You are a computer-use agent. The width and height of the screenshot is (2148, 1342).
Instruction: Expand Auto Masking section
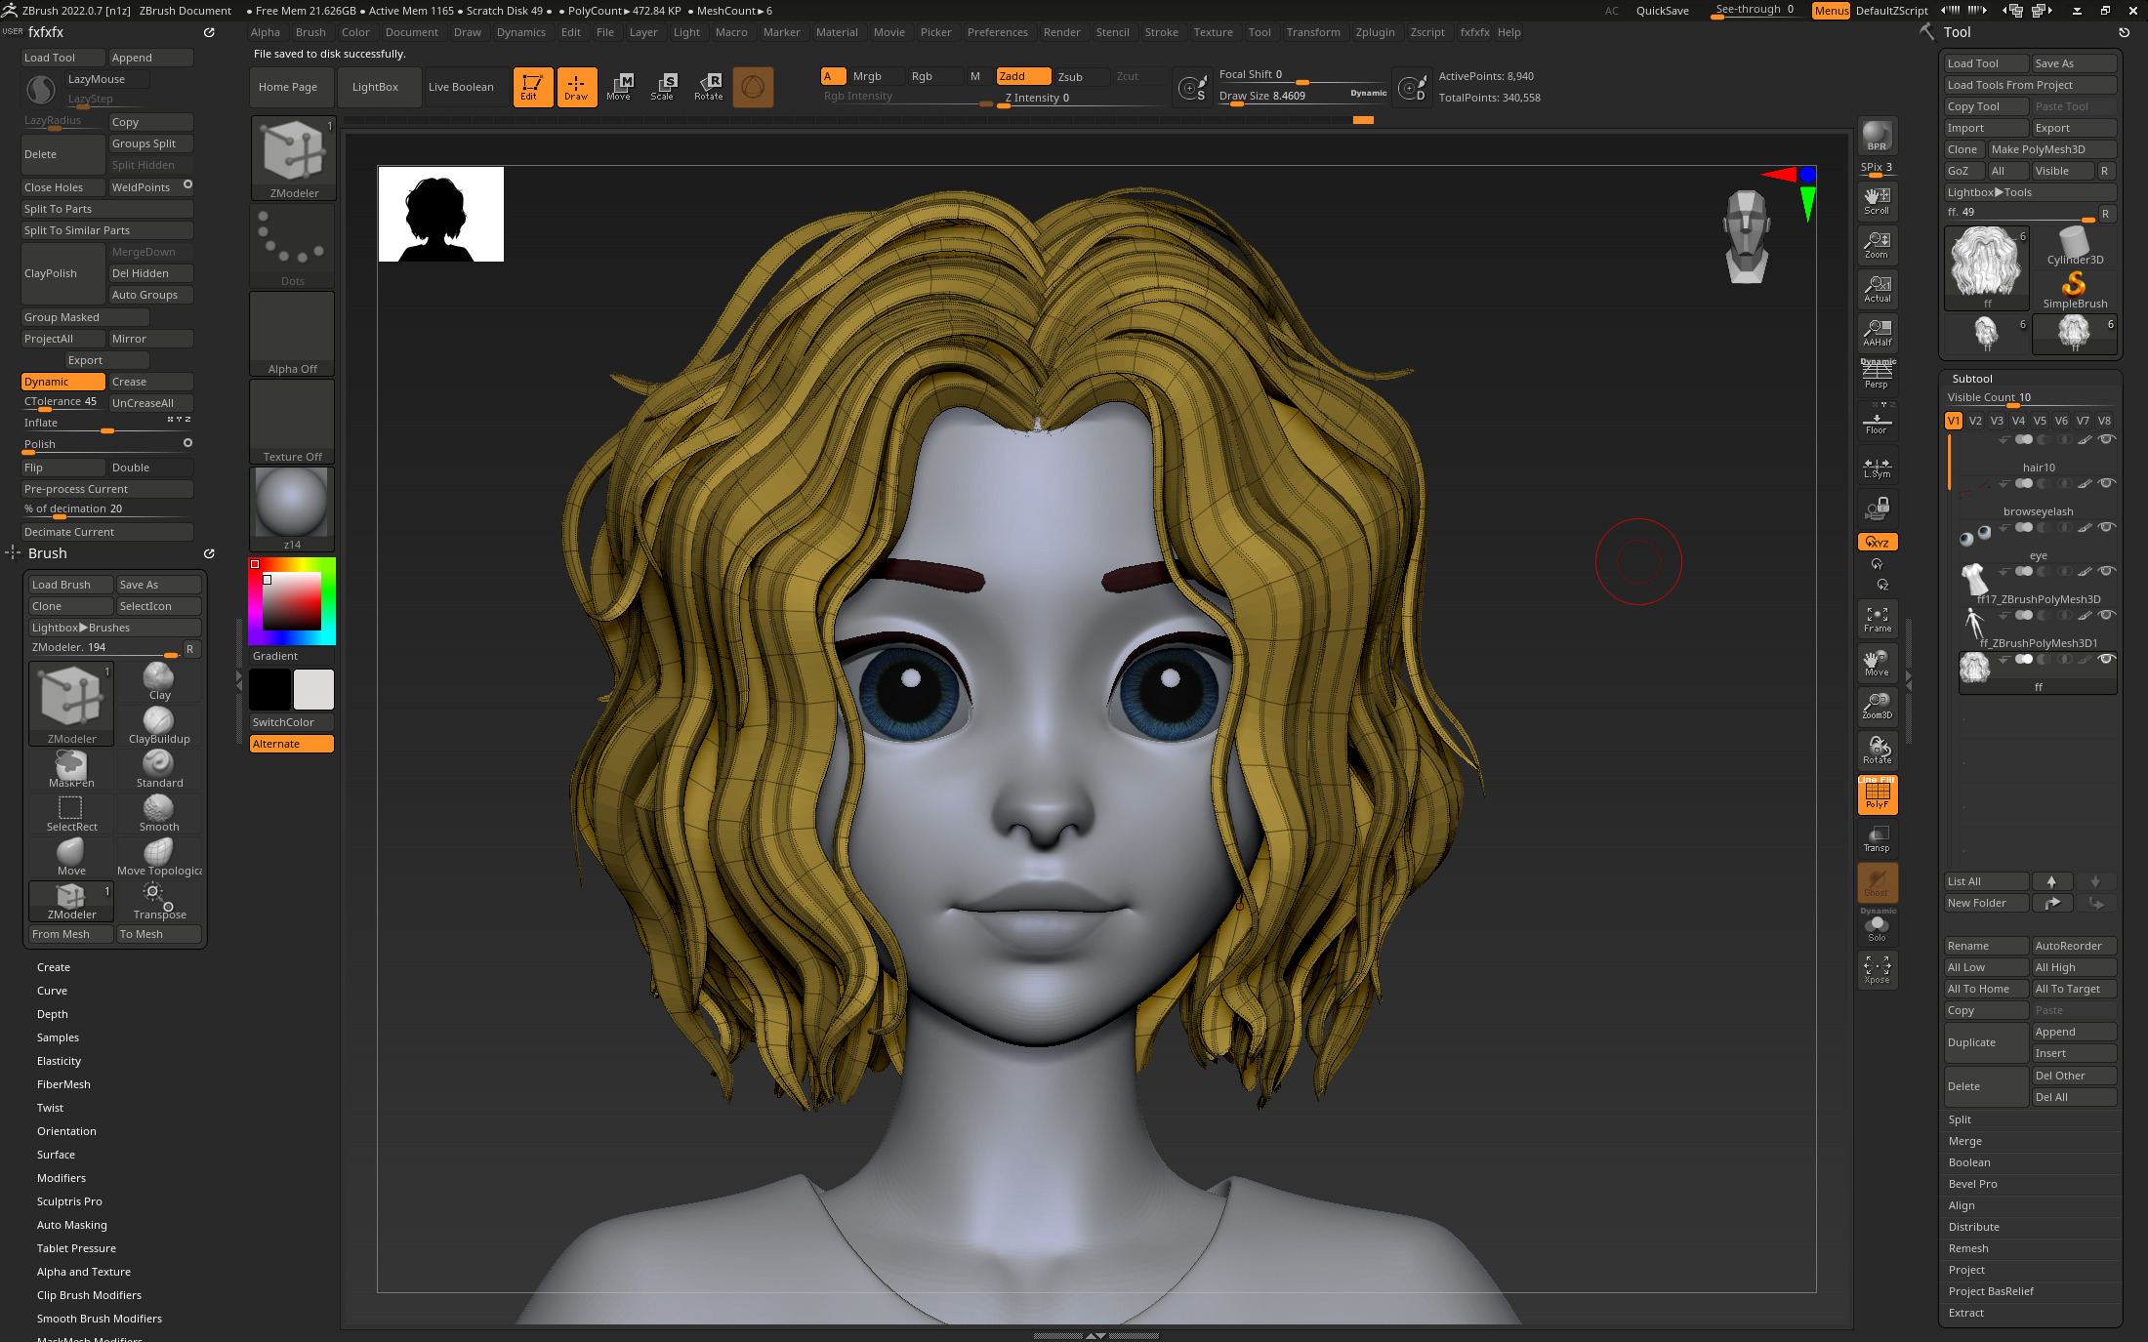click(x=72, y=1225)
